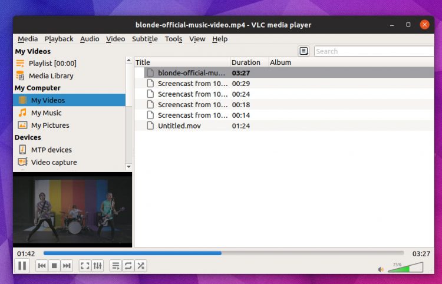This screenshot has width=442, height=284.
Task: Select Media Library in sidebar
Action: click(x=69, y=76)
